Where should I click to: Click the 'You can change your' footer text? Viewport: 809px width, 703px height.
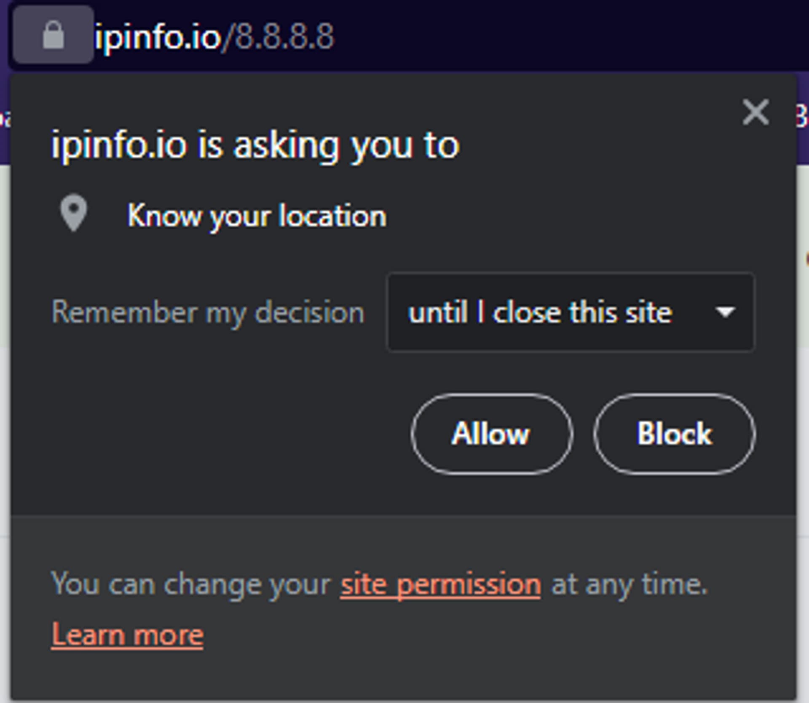[x=191, y=585]
